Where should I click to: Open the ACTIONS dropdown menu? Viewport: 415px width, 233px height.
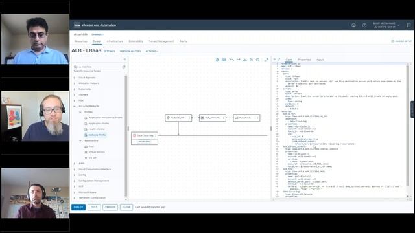click(x=152, y=52)
